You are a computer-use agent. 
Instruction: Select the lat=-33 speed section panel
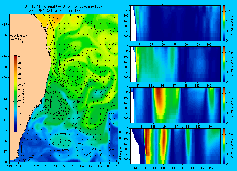click(x=175, y=146)
